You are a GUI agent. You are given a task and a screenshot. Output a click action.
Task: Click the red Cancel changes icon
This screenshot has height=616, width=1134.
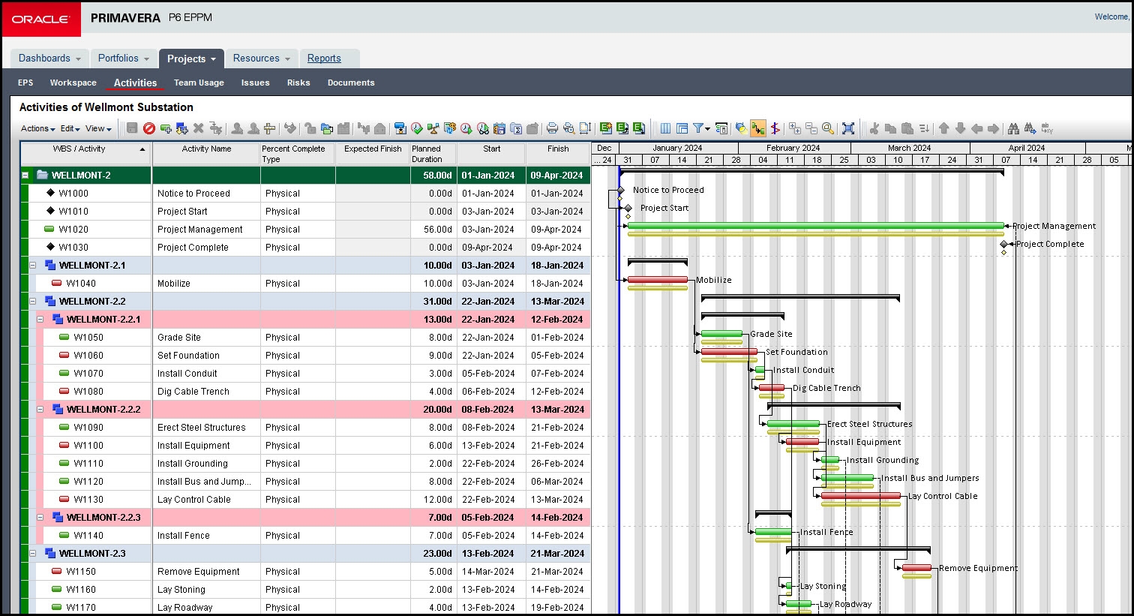point(148,128)
